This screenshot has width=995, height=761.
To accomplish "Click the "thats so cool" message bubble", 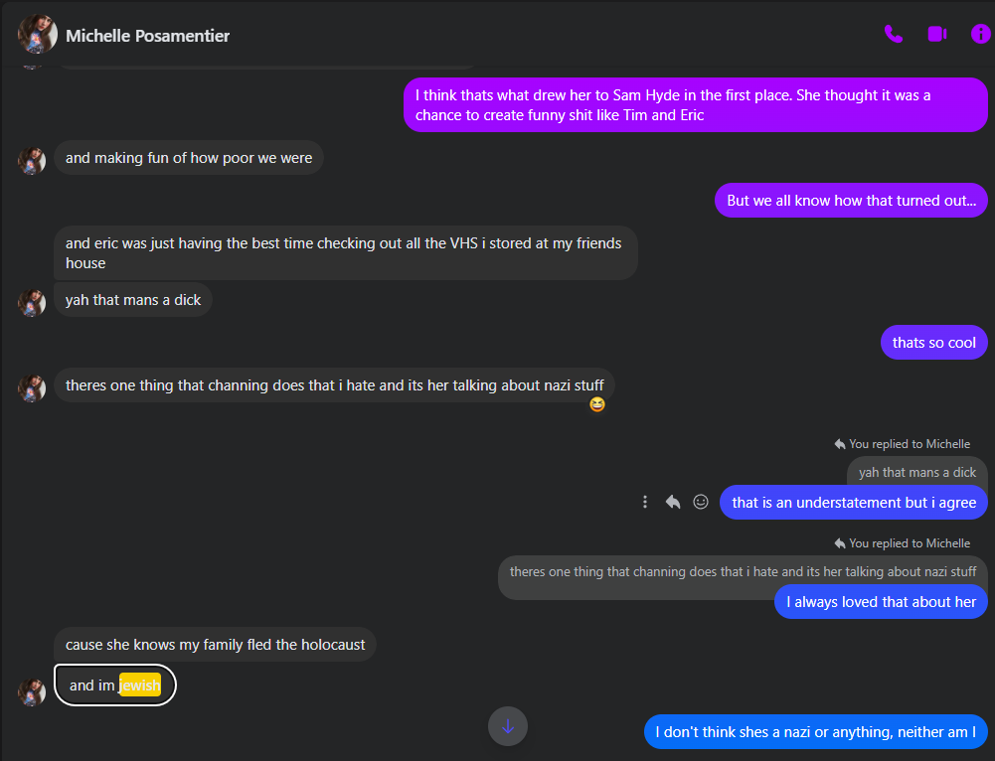I will tap(933, 343).
